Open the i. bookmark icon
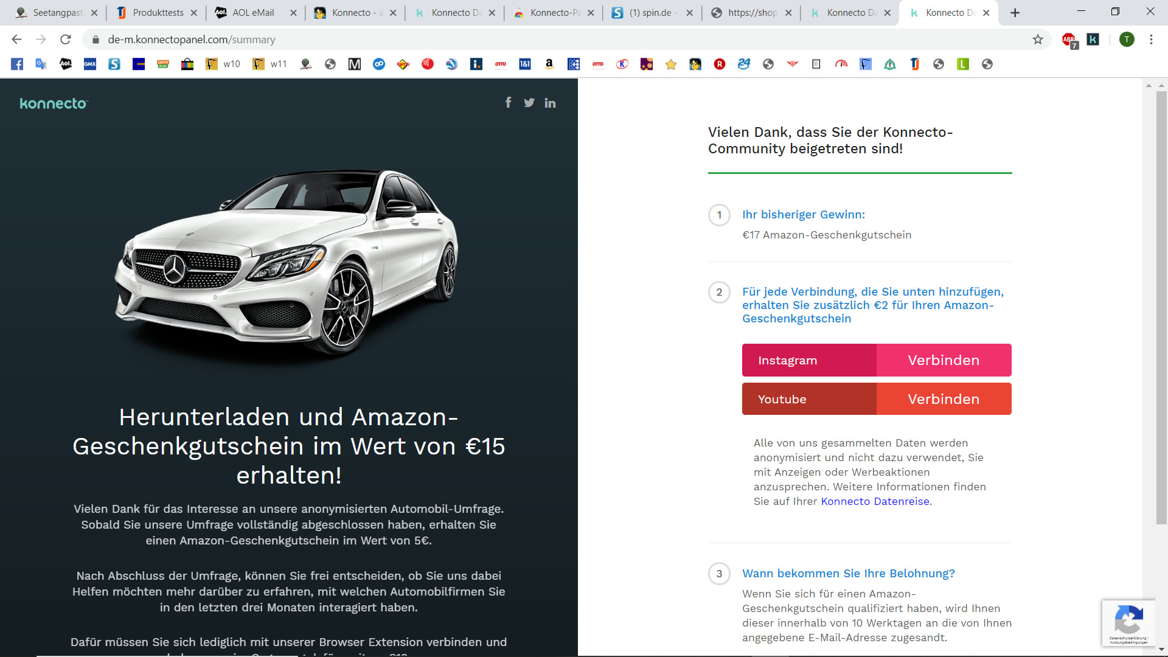This screenshot has width=1168, height=657. pos(476,64)
